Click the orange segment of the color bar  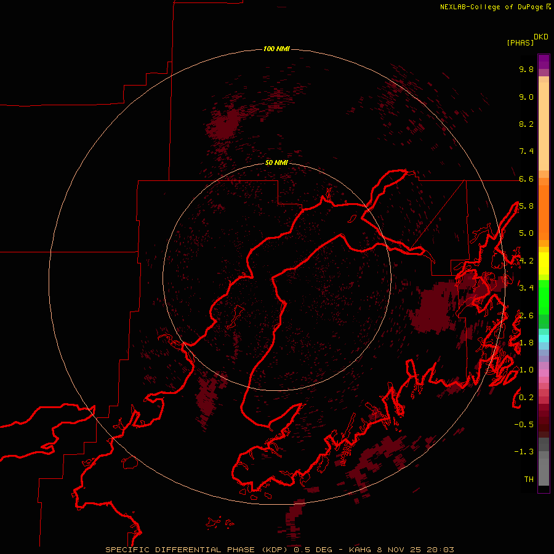[544, 212]
